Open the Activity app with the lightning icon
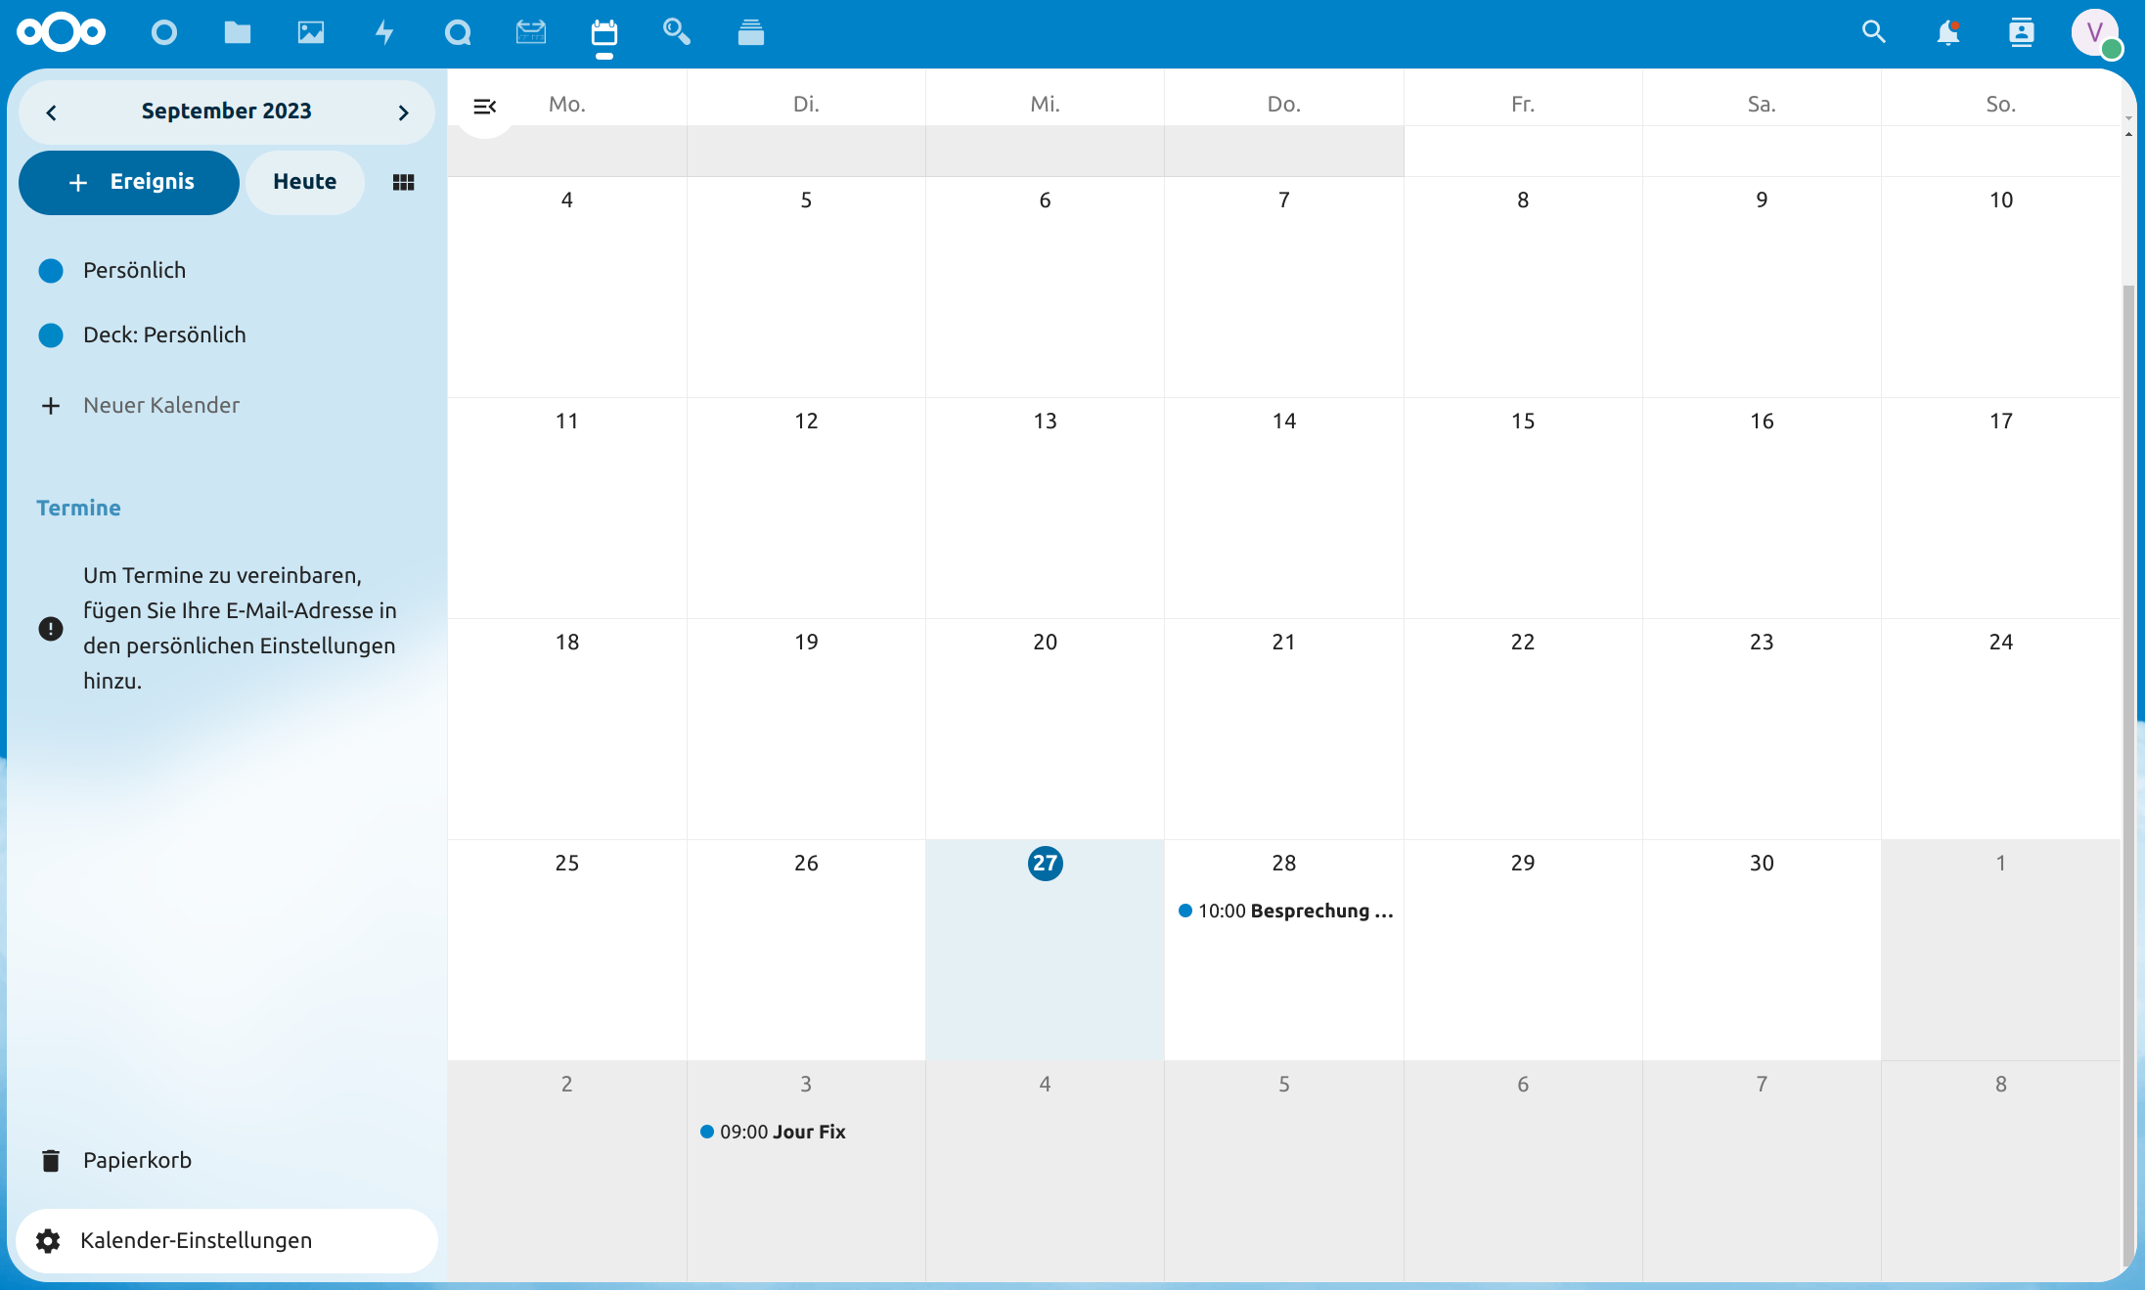The height and width of the screenshot is (1290, 2145). click(x=384, y=32)
